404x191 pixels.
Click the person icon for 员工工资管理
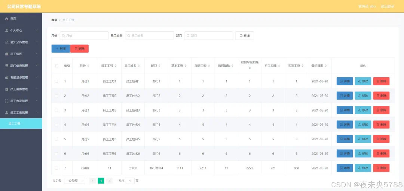click(x=7, y=113)
